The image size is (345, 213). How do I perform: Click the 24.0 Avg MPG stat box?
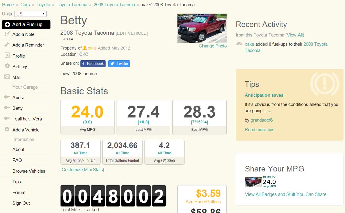(x=87, y=117)
